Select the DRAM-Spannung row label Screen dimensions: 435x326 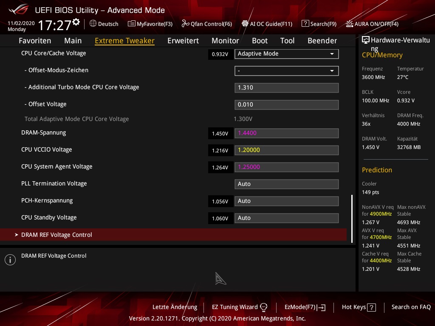[44, 133]
